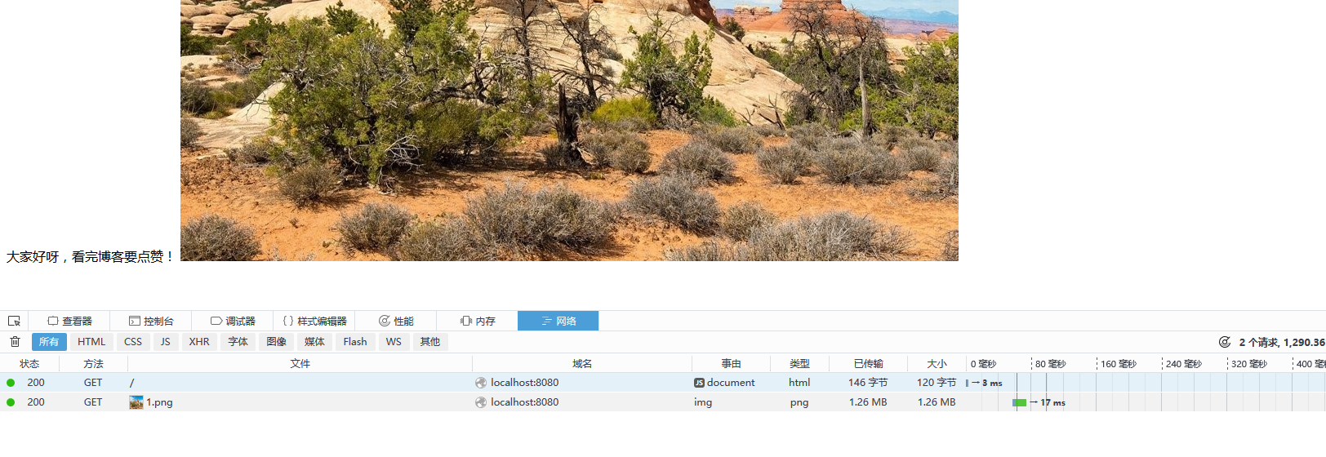The width and height of the screenshot is (1326, 457).
Task: Switch to the 控制台 console tab
Action: coord(151,321)
